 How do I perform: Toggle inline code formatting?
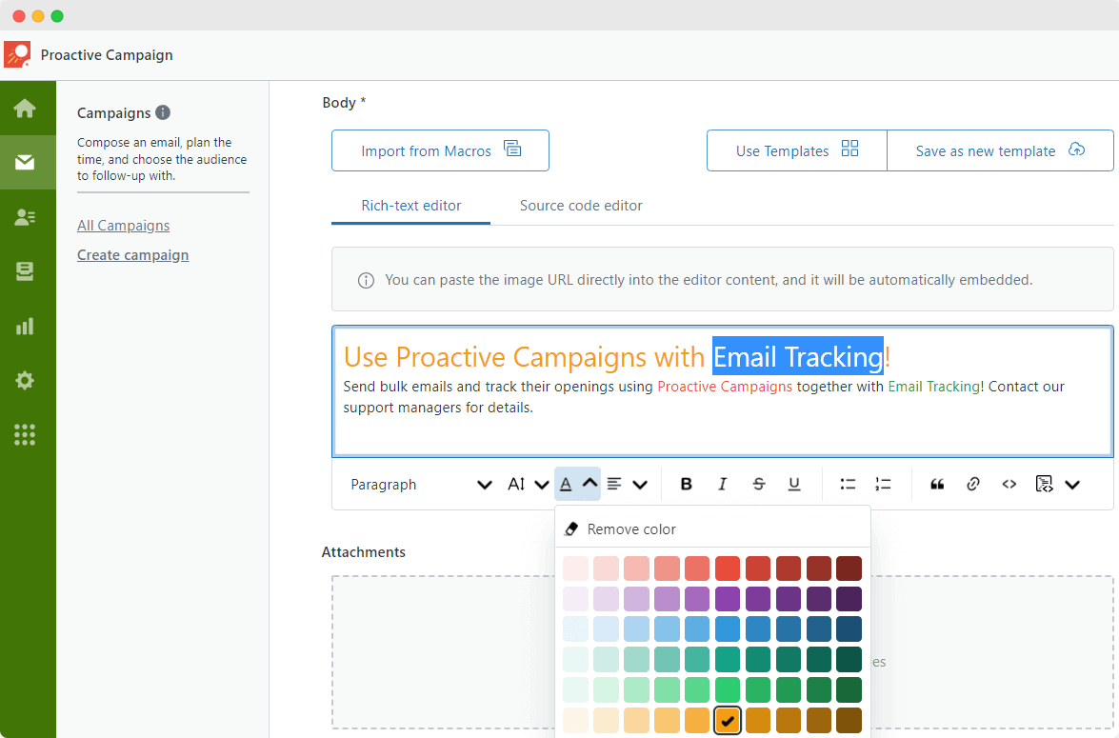1009,485
